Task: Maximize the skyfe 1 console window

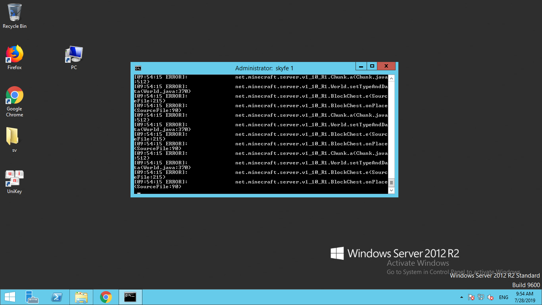Action: click(372, 66)
